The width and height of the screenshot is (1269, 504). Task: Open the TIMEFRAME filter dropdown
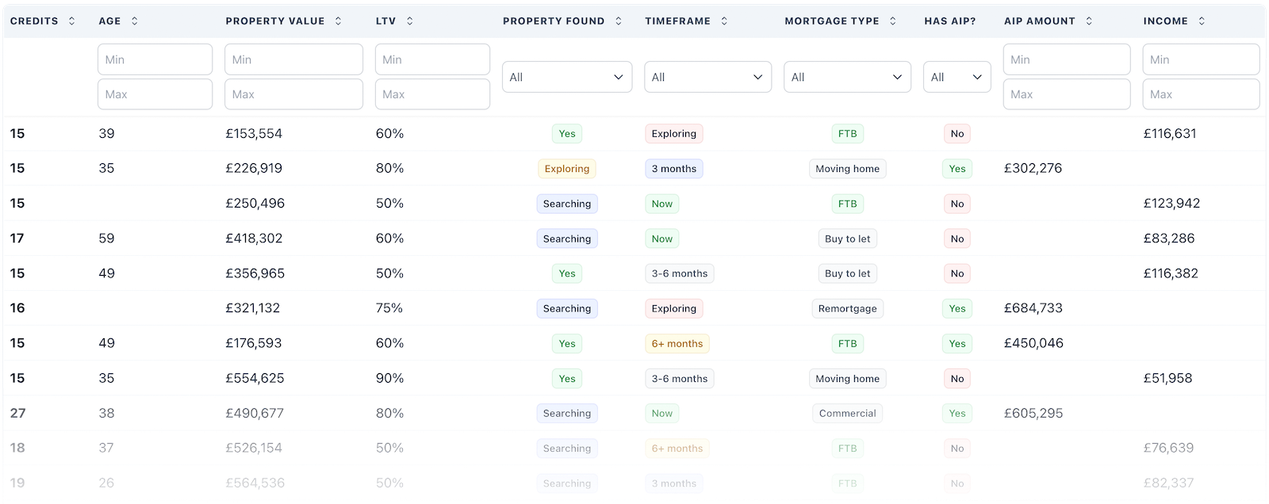point(707,77)
